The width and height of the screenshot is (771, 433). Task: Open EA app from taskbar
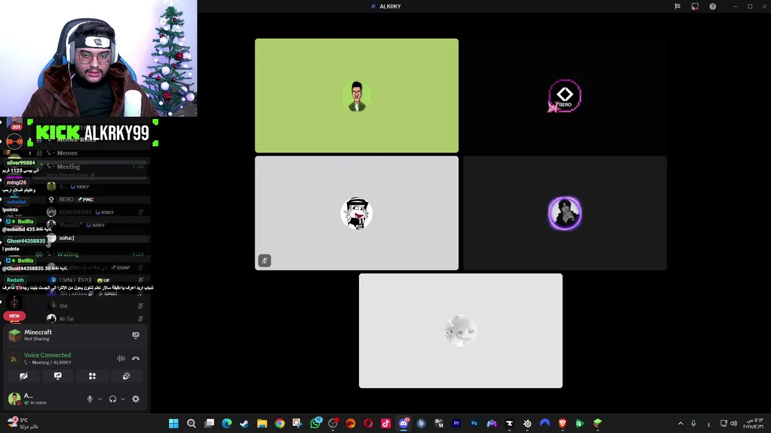click(x=351, y=423)
